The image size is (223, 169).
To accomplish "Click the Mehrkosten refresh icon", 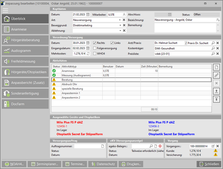I will [x=88, y=53].
